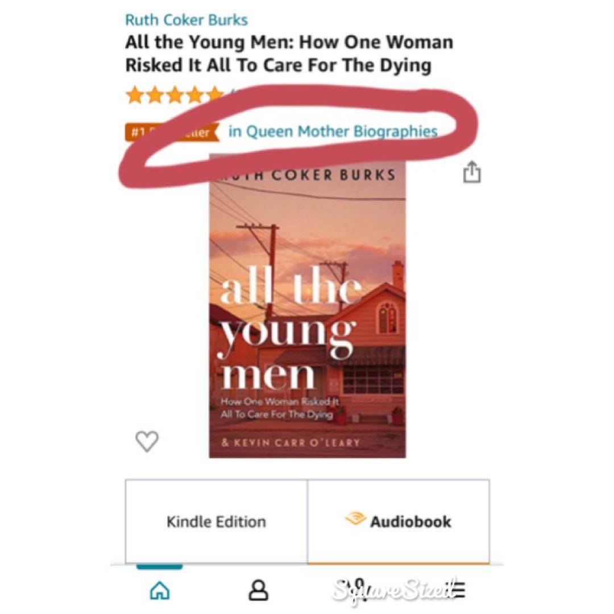The width and height of the screenshot is (614, 614).
Task: Open author link Ruth Coker Burks
Action: 186,19
